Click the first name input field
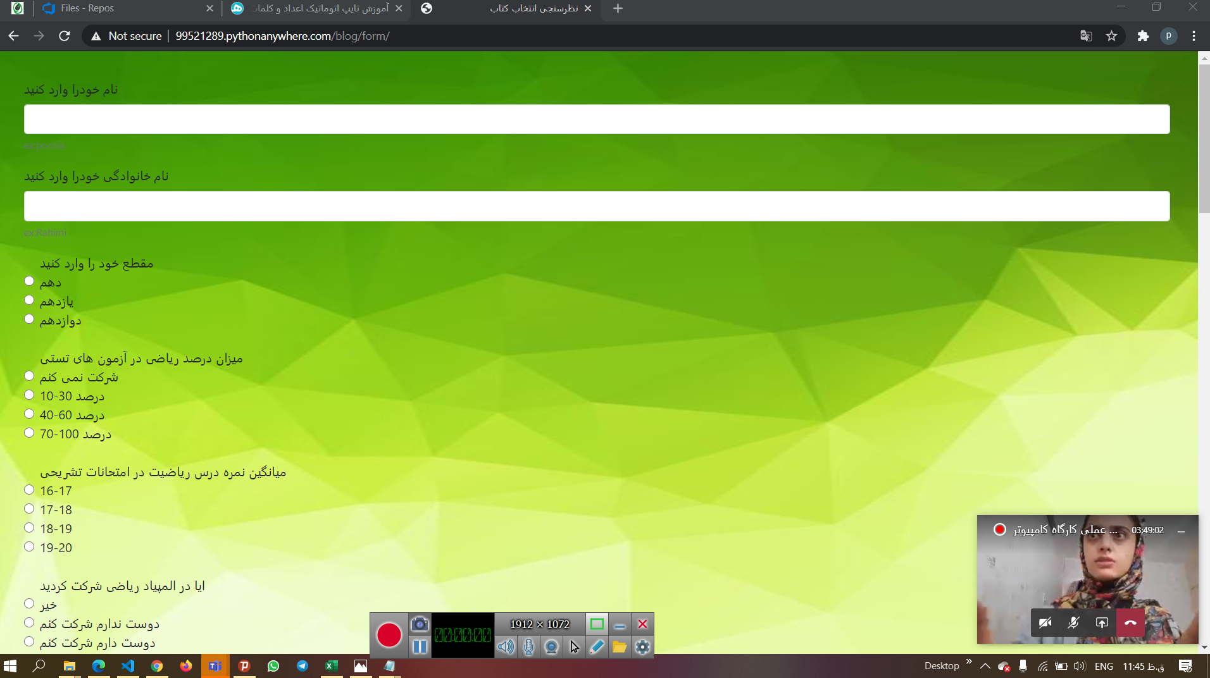 point(596,120)
